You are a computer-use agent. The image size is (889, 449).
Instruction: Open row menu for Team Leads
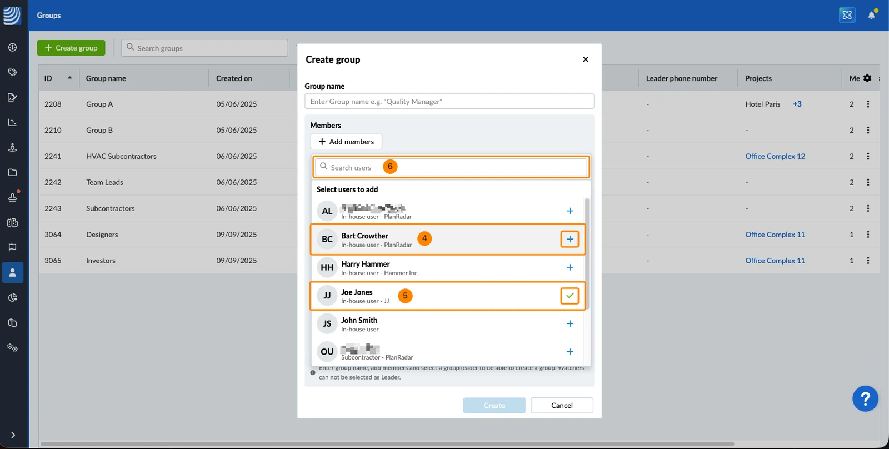868,182
